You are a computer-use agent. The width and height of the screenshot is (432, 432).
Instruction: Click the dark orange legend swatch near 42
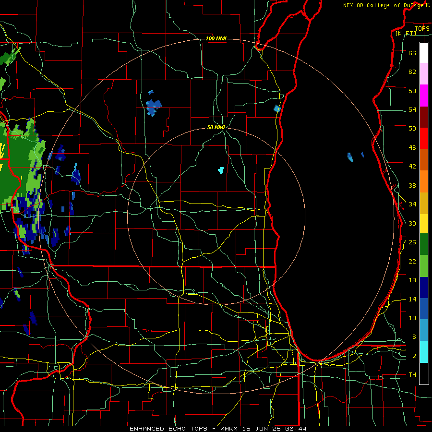424,160
